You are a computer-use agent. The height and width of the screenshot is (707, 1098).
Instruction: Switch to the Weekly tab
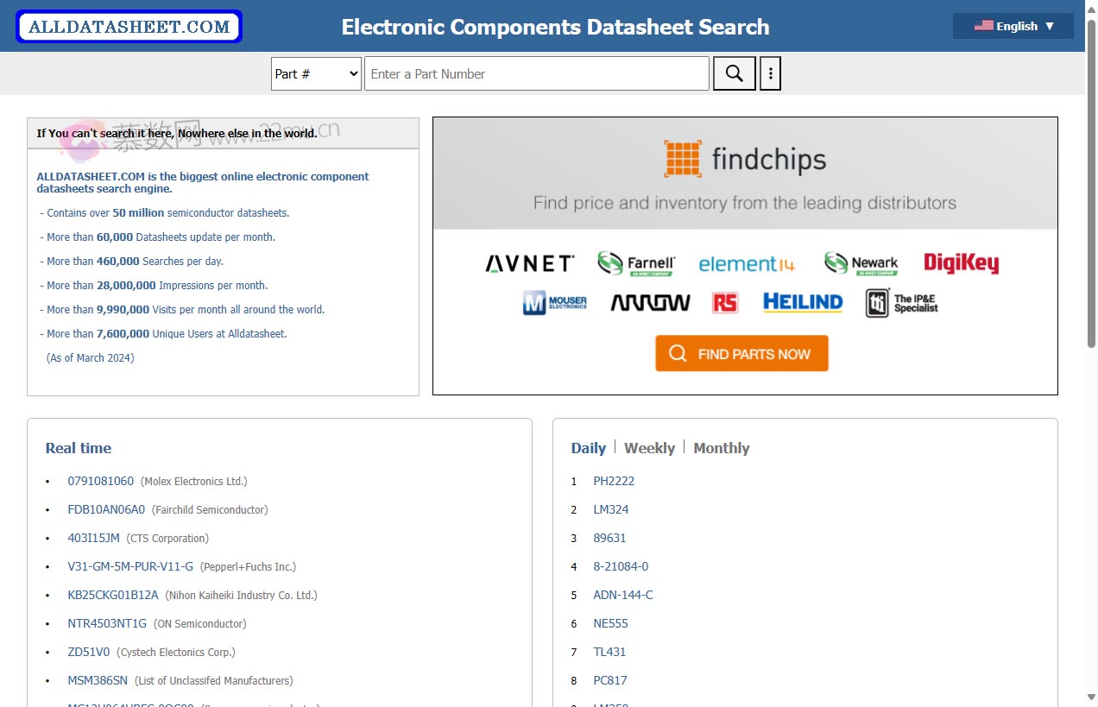click(x=649, y=448)
